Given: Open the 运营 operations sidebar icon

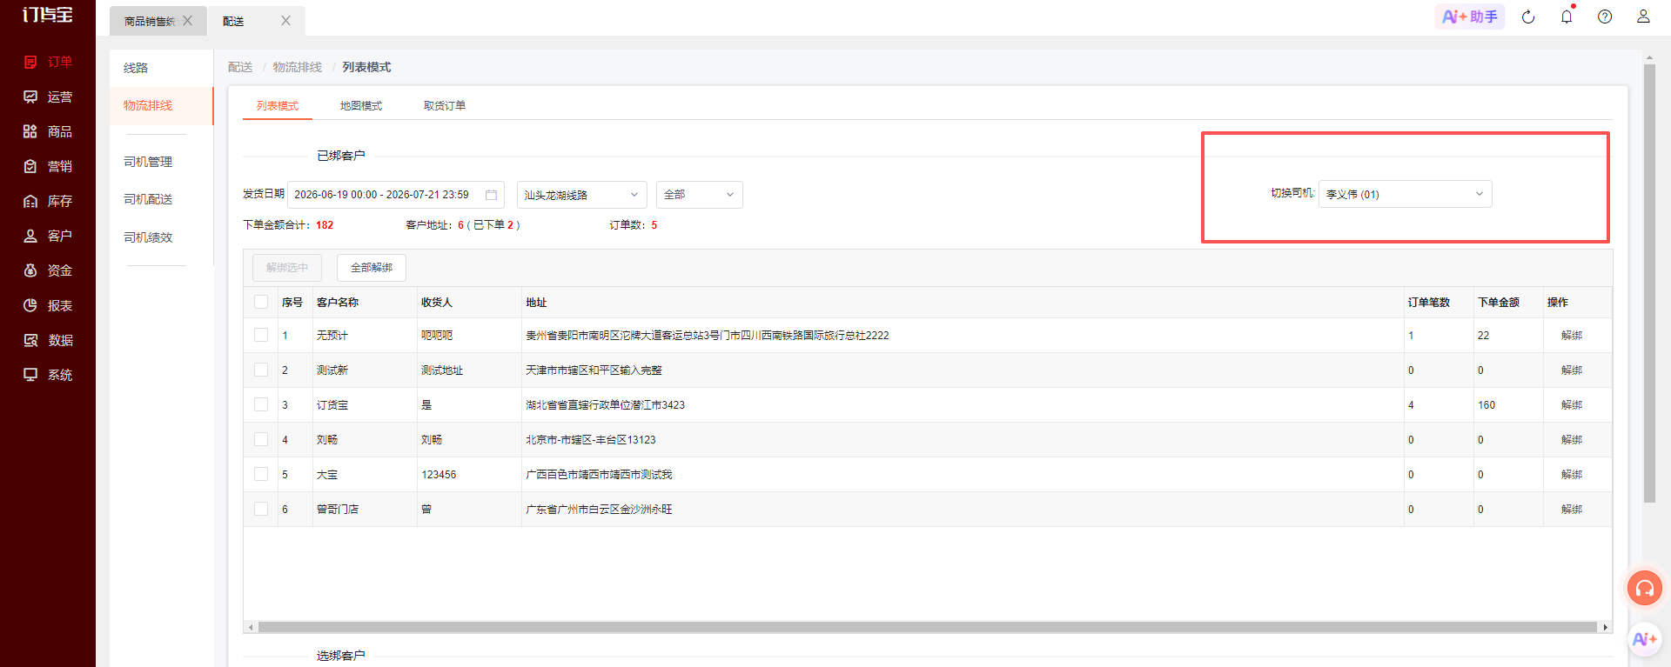Looking at the screenshot, I should [x=30, y=97].
